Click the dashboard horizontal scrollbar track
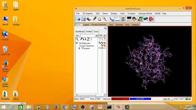Screen dimensions: 196x110 pyautogui.click(x=91, y=94)
